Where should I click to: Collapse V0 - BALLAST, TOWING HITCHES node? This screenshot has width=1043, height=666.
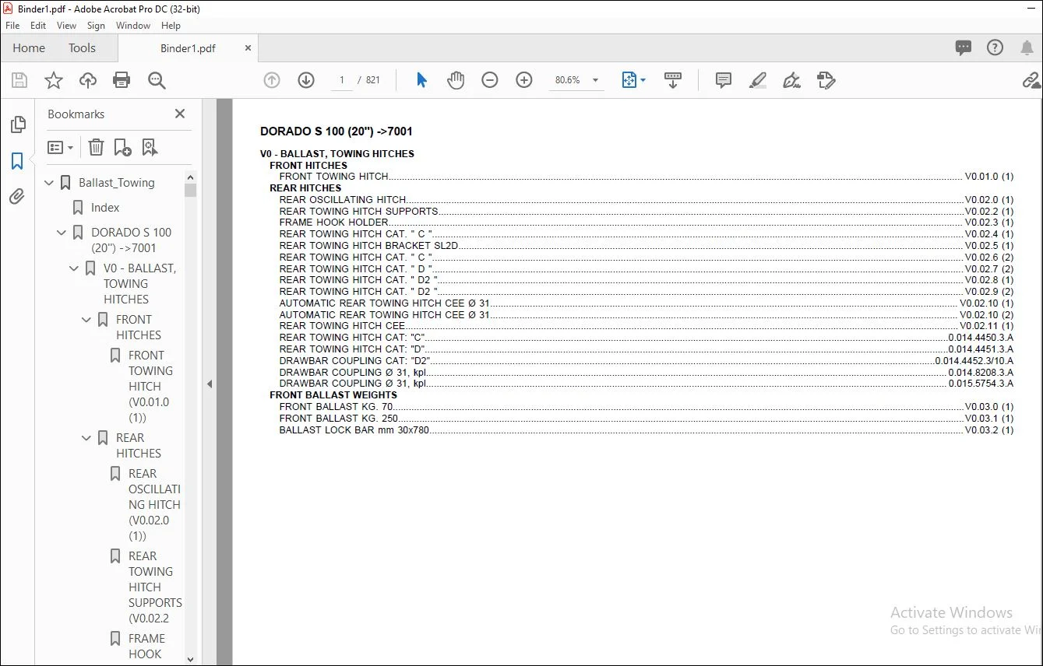75,268
